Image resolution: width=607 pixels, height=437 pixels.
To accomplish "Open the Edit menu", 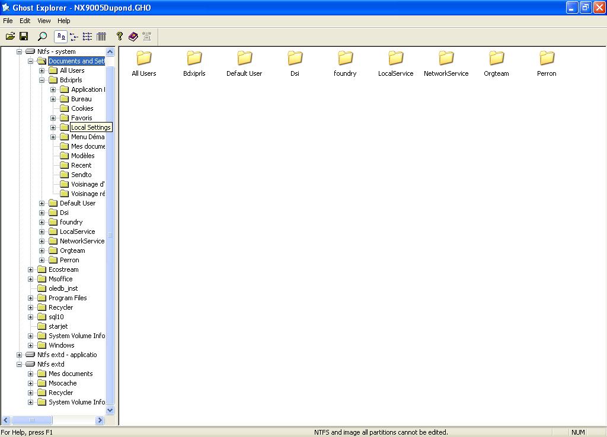I will tap(25, 21).
